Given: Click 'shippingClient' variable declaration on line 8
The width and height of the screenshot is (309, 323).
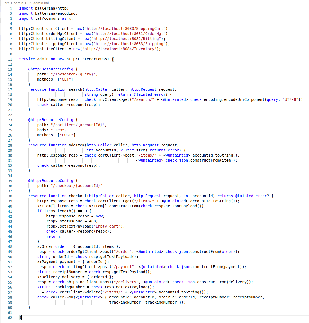Looking at the screenshot, I should tap(62, 44).
